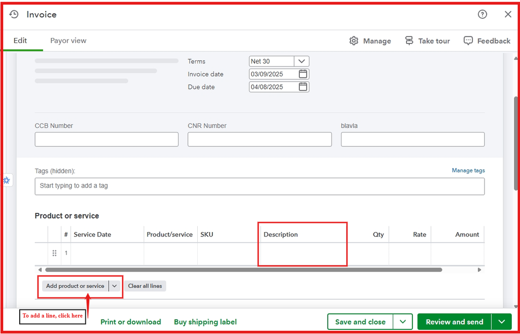This screenshot has height=334, width=520.
Task: Click into the CCB Number field
Action: click(107, 139)
